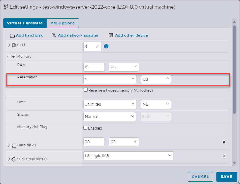Image resolution: width=240 pixels, height=184 pixels.
Task: Select the Virtual Hardware tab
Action: (x=25, y=23)
